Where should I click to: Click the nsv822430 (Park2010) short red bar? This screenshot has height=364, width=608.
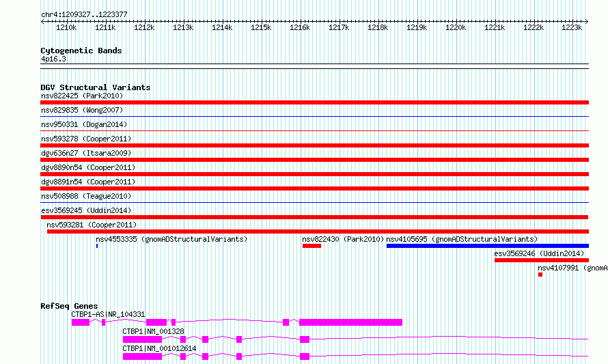pyautogui.click(x=312, y=246)
